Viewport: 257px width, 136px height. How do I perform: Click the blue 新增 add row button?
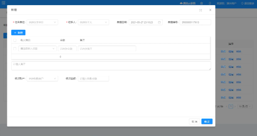[x=18, y=33]
